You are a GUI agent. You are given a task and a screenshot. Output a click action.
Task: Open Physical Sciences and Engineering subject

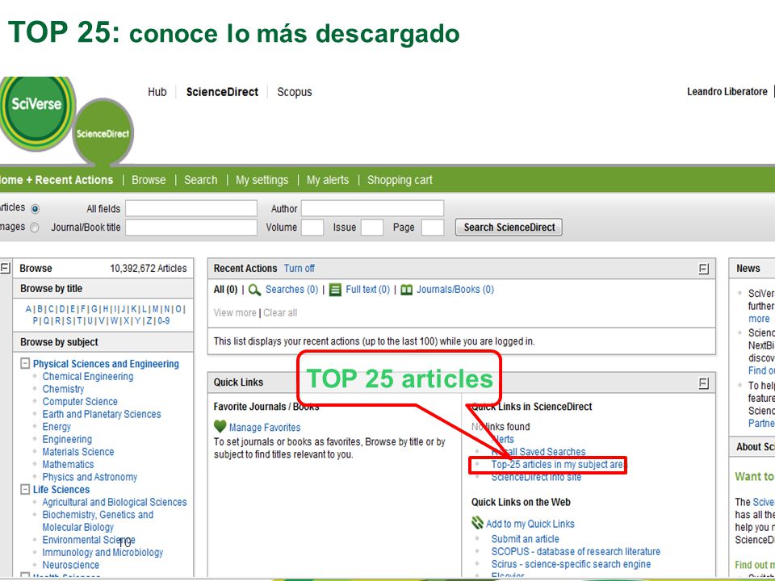[106, 364]
